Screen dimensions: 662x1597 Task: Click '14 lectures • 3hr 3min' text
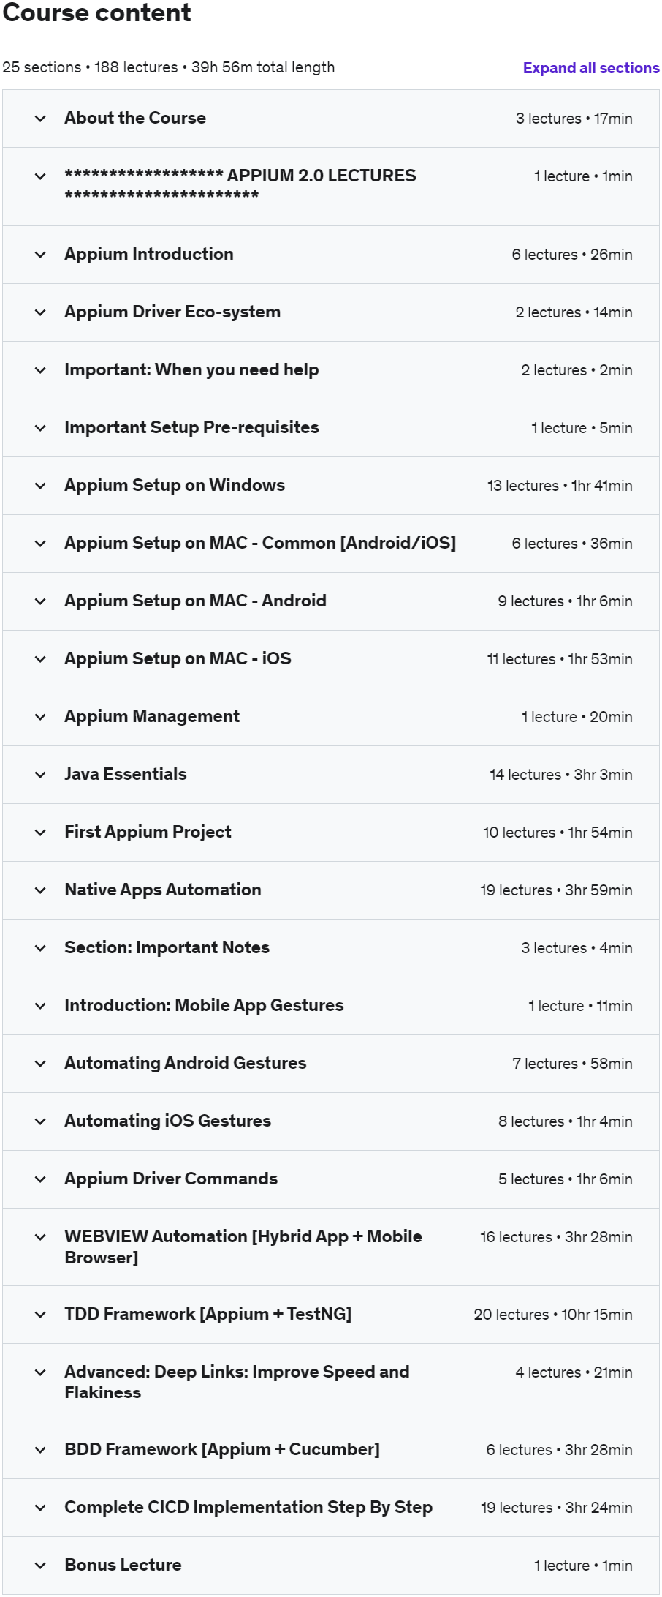point(561,775)
